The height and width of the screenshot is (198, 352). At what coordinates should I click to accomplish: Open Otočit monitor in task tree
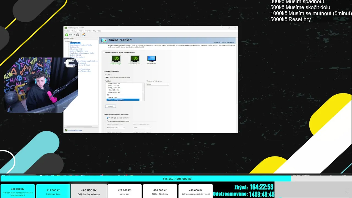click(x=74, y=47)
